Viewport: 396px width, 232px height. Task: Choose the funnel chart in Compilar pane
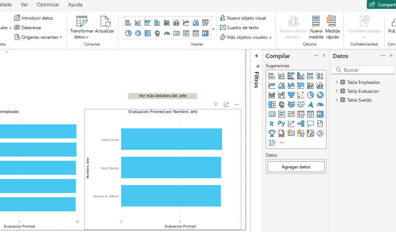click(291, 95)
